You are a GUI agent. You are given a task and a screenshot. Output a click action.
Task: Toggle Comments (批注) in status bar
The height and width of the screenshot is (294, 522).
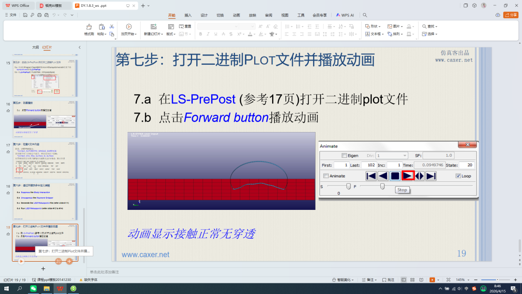click(x=388, y=280)
